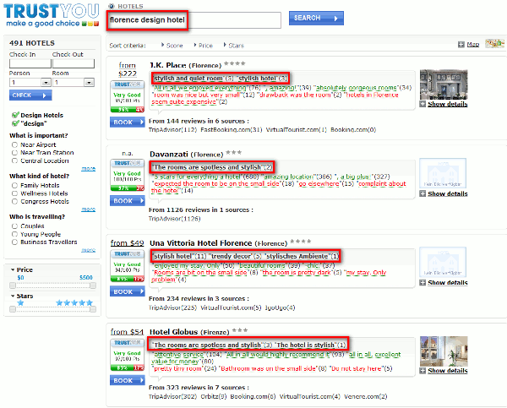Show more under What is important
This screenshot has height=408, width=507.
(x=88, y=168)
